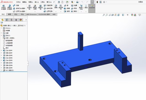Open the Curves (曲线) tool
146x100 pixels.
86,7
